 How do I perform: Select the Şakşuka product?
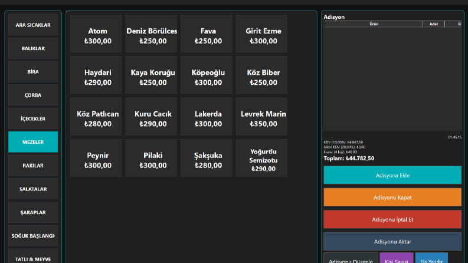[x=206, y=158]
